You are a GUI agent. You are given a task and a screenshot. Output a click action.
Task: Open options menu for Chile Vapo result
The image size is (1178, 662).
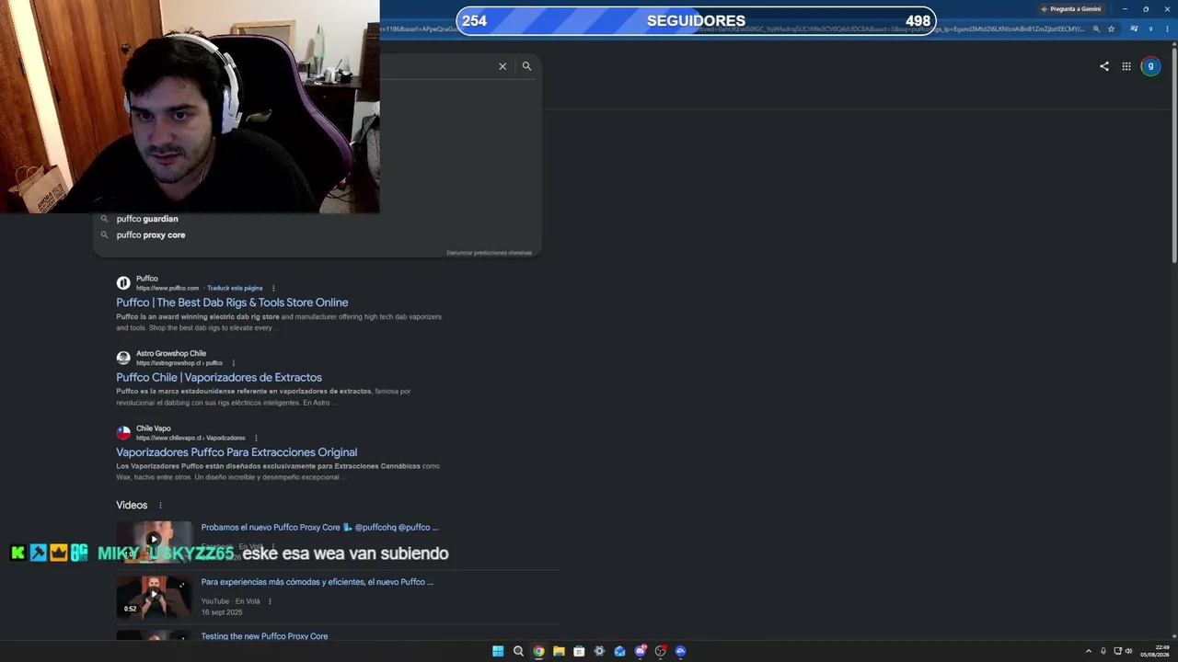(256, 438)
